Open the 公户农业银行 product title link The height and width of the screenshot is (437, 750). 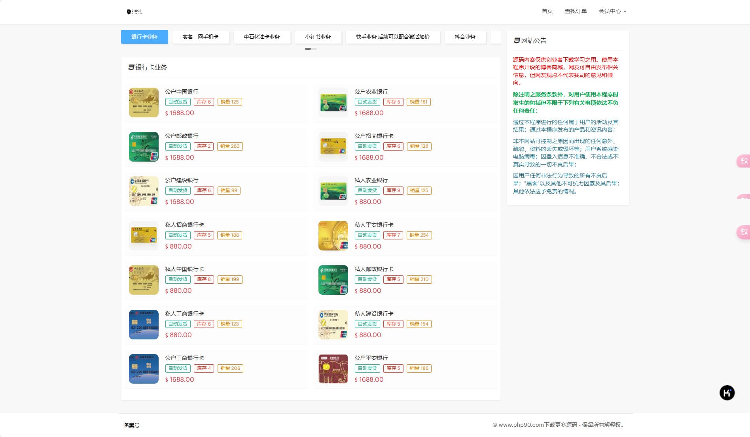coord(371,91)
